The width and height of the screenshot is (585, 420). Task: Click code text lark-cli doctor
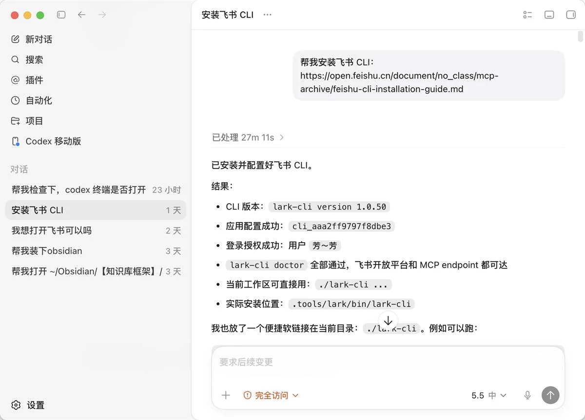267,265
